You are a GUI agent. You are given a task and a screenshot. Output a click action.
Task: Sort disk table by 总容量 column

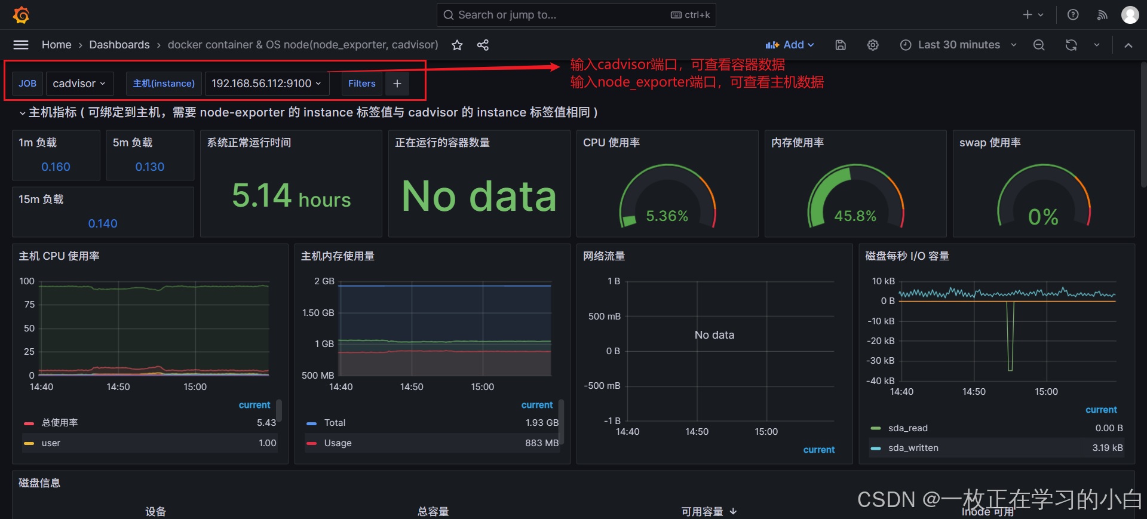(x=433, y=512)
